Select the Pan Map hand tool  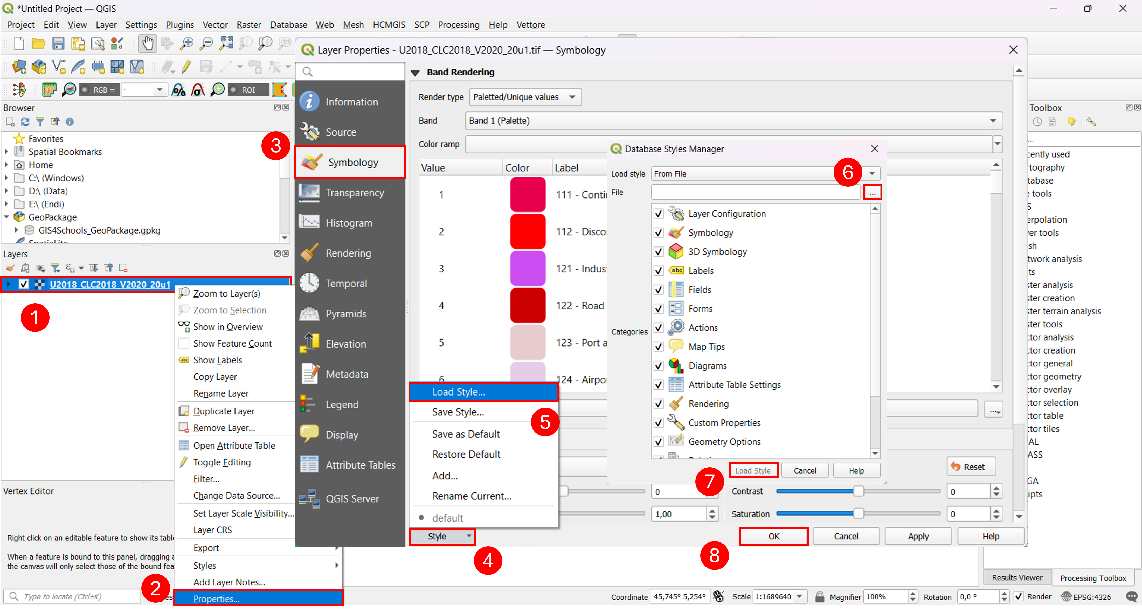click(x=147, y=44)
